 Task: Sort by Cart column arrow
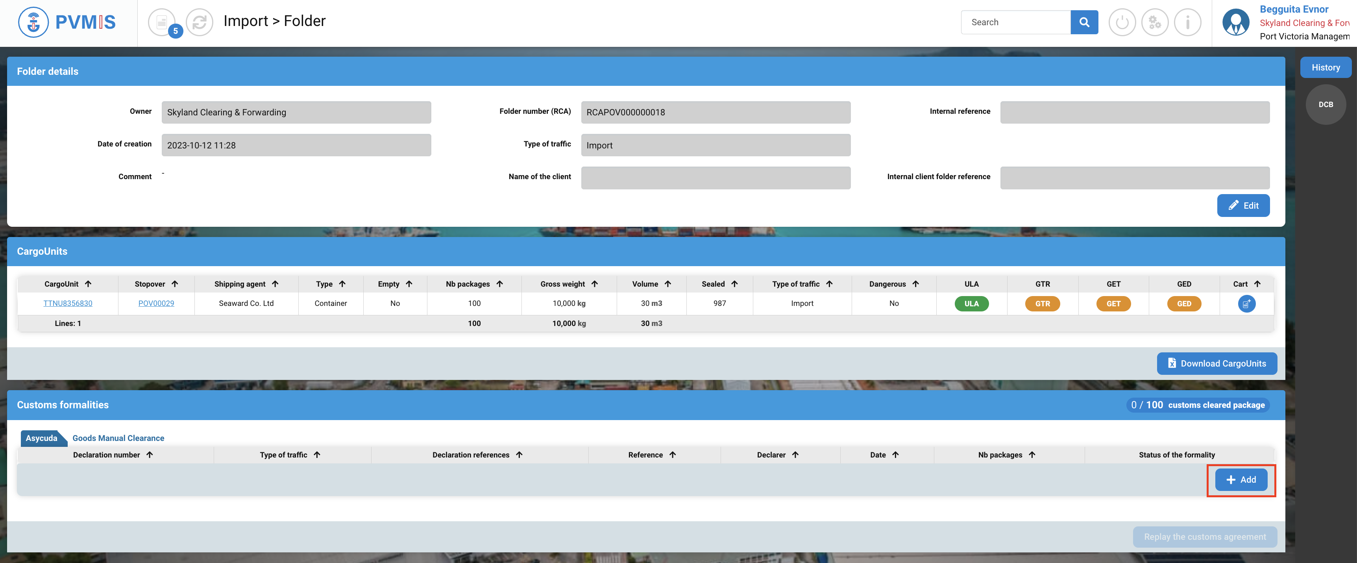[1257, 283]
